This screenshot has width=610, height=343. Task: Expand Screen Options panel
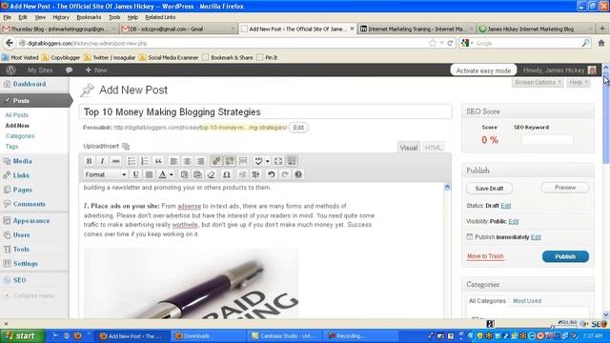538,83
